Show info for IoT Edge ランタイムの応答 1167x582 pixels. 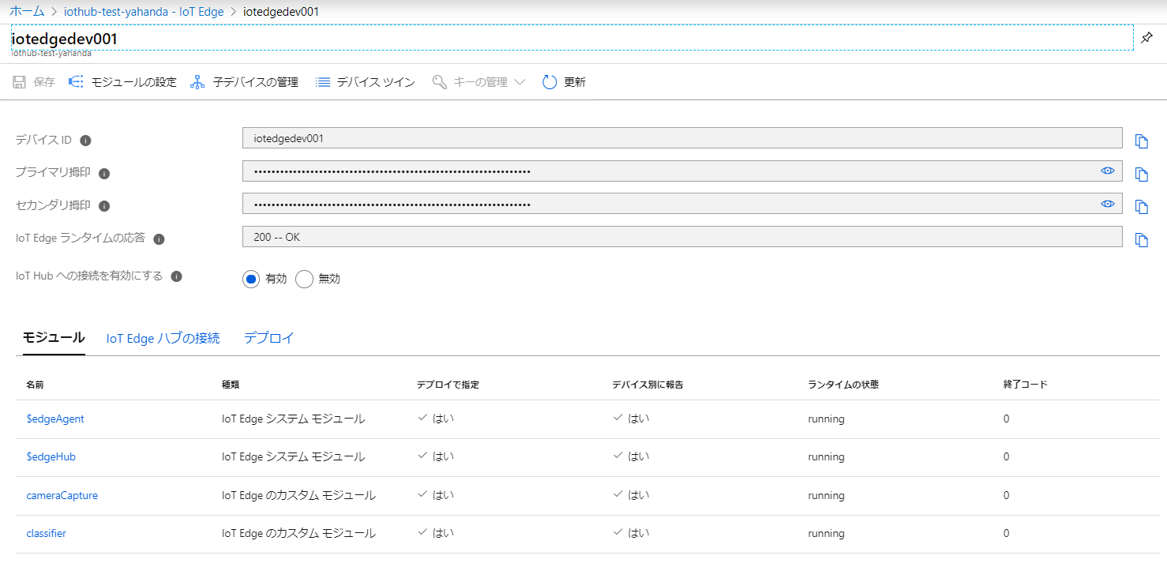tap(159, 239)
